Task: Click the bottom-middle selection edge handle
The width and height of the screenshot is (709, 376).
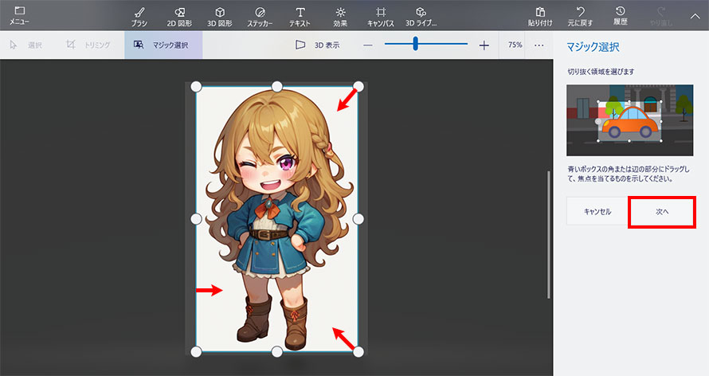Action: coord(276,351)
